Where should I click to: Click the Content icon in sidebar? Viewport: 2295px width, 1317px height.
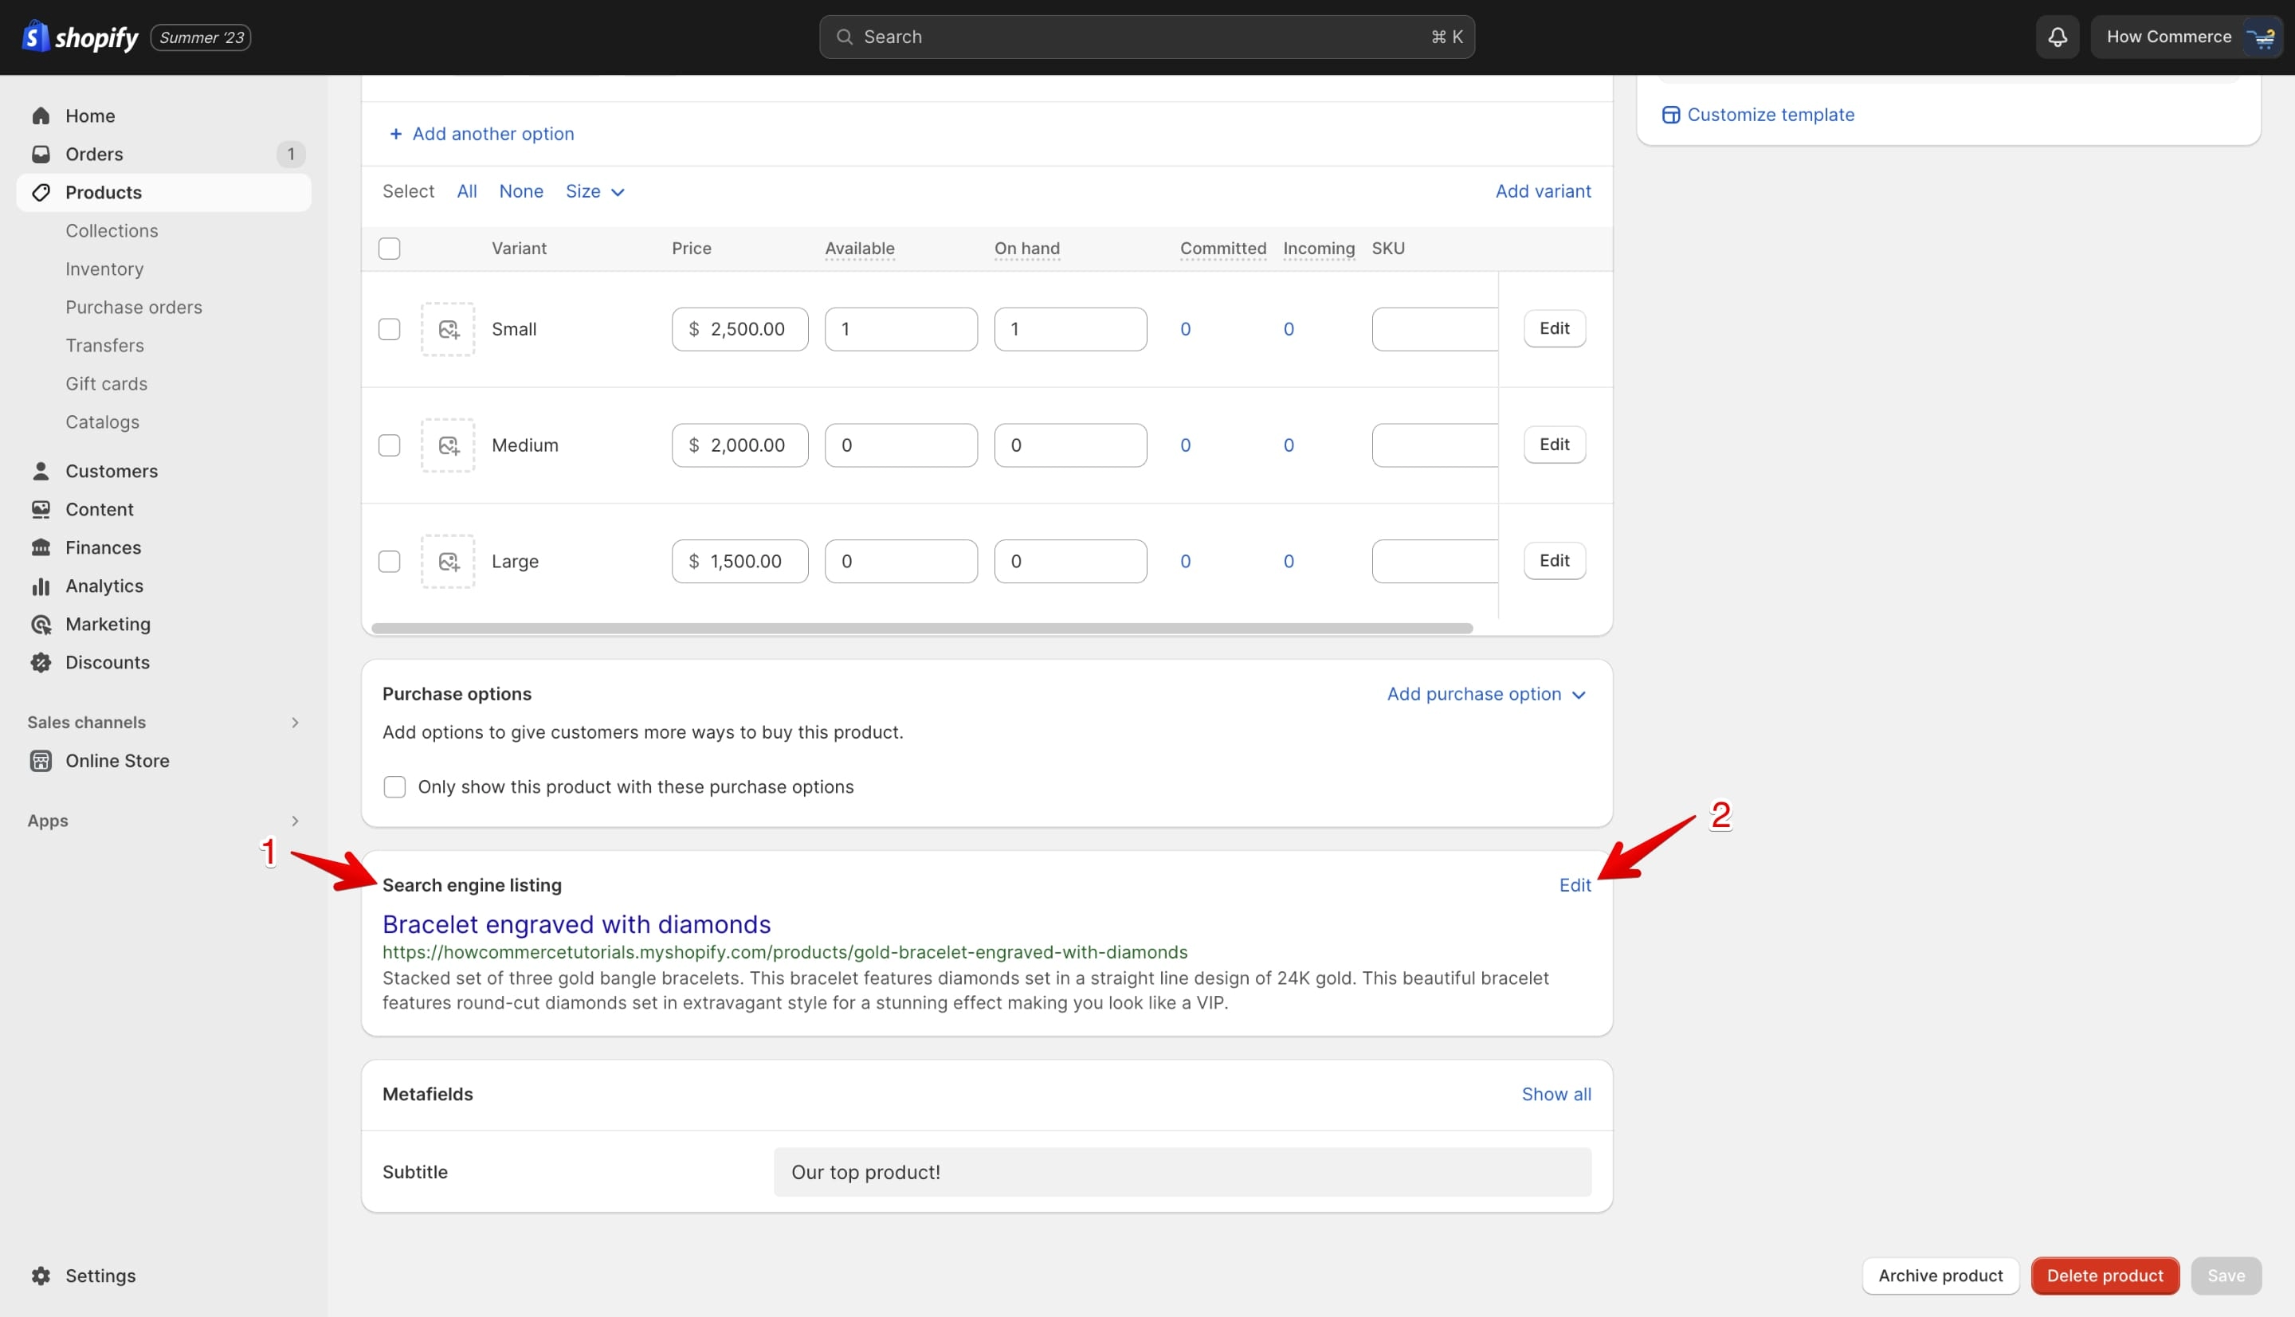(41, 509)
